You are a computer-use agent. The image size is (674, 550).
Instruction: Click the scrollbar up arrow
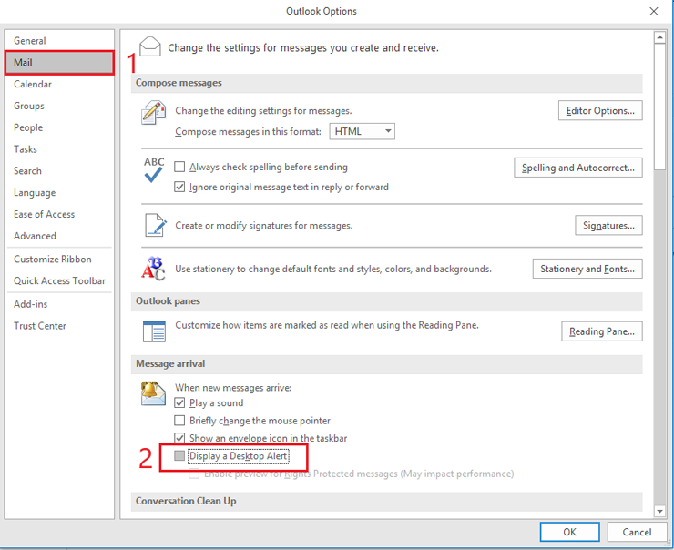pos(659,37)
